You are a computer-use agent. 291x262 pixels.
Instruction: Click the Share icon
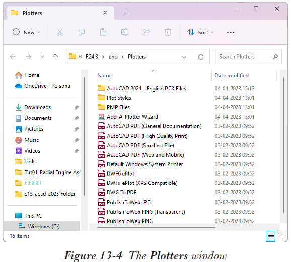click(146, 32)
